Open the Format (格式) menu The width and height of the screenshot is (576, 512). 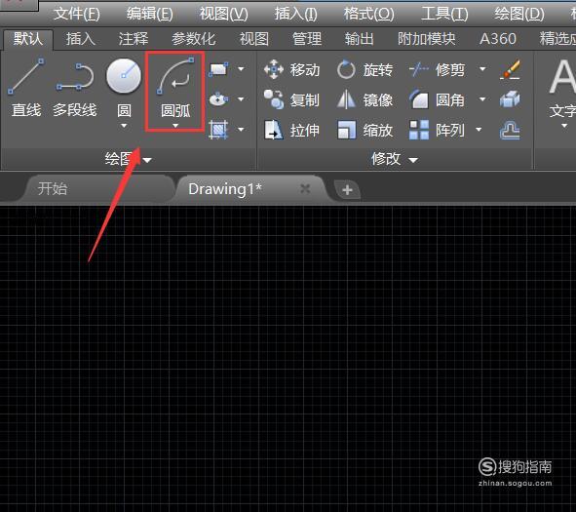click(368, 14)
